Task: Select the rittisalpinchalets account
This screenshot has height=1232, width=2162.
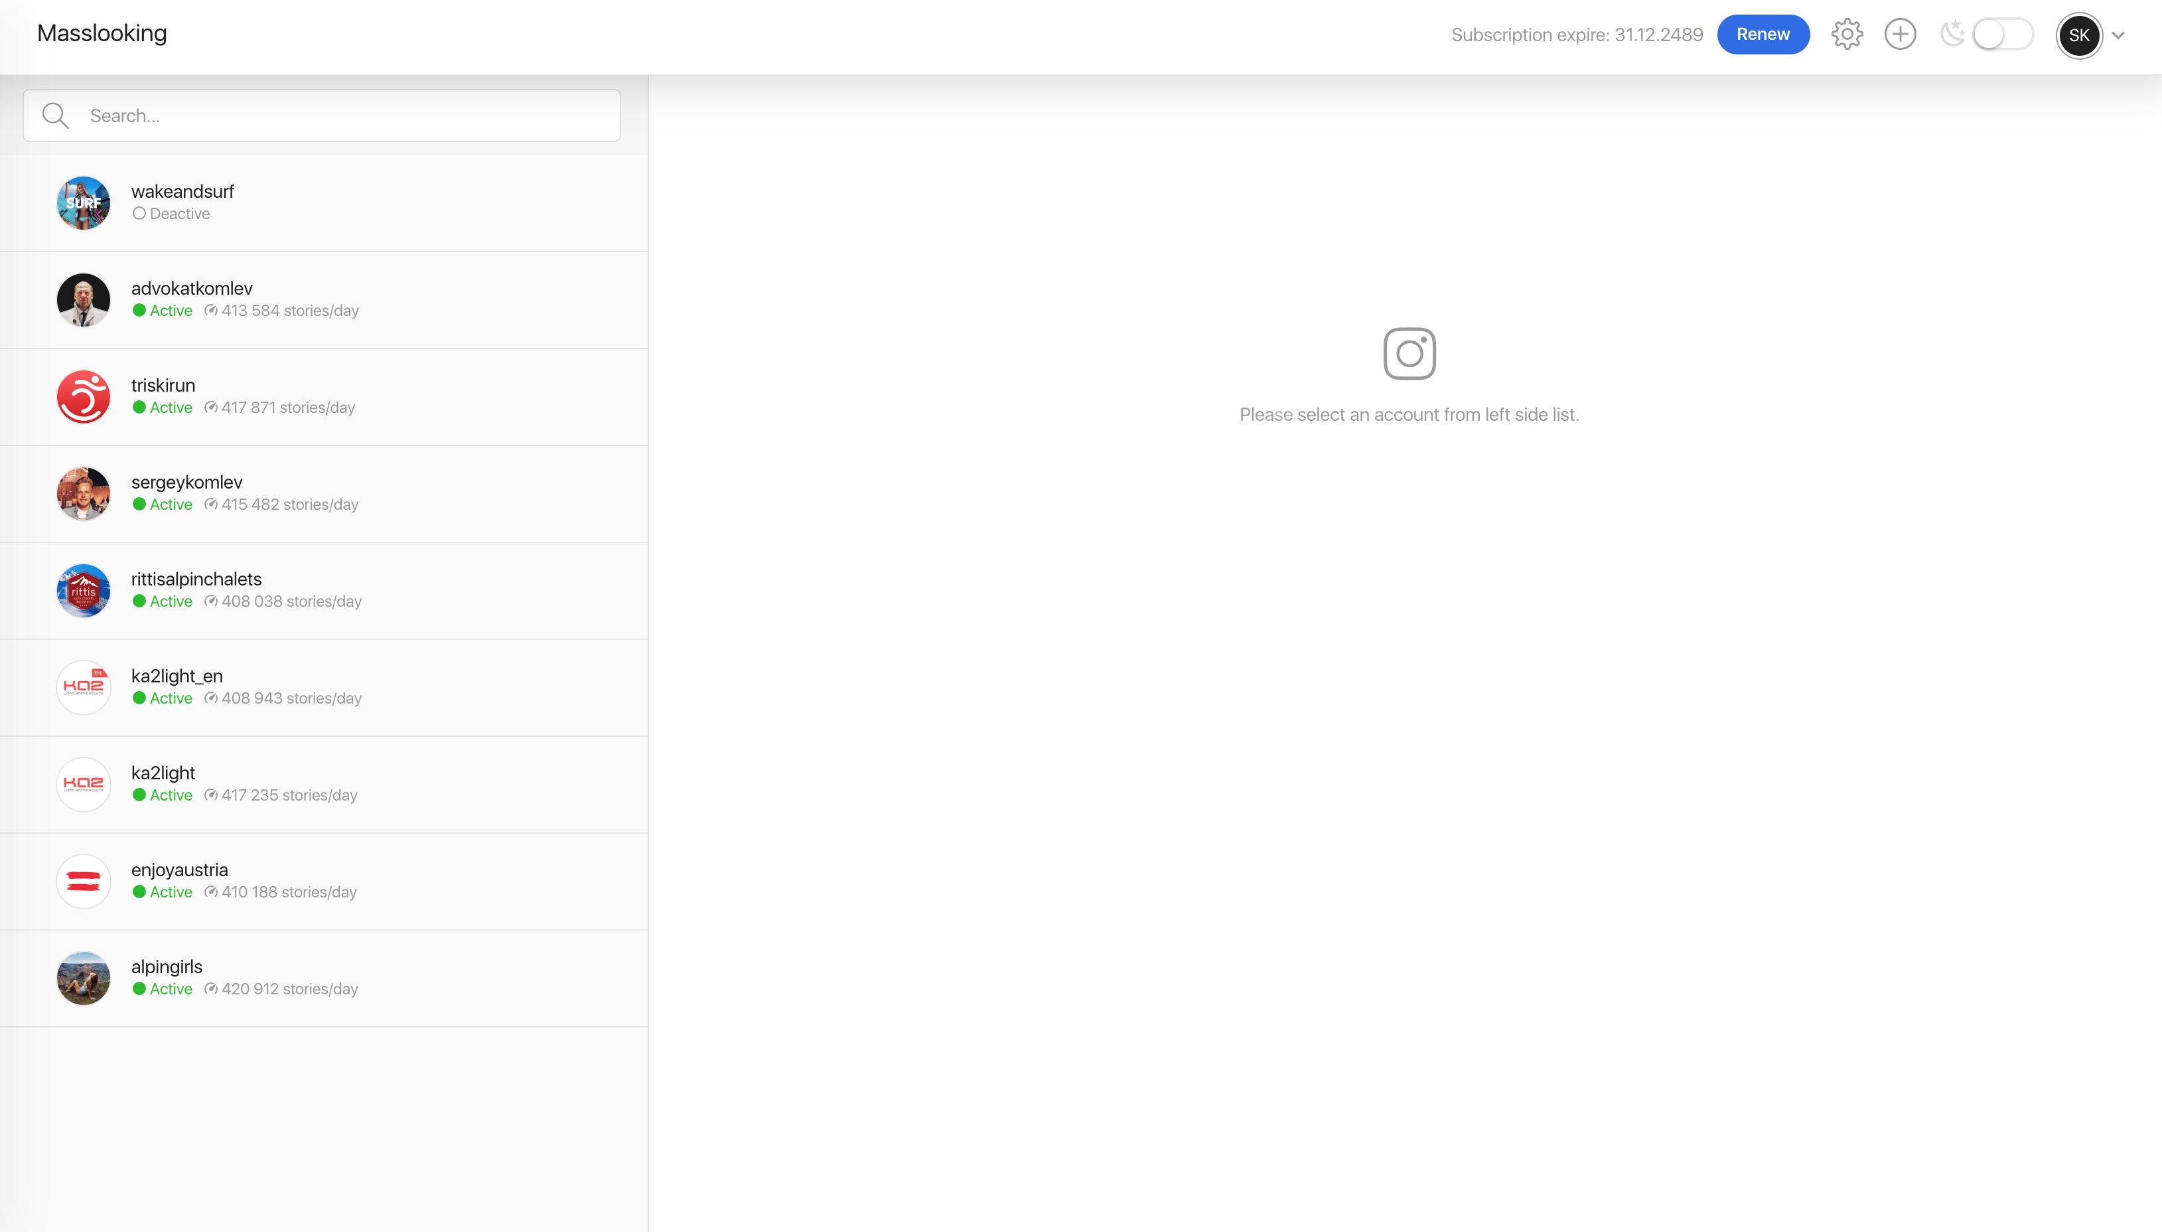Action: click(x=324, y=591)
